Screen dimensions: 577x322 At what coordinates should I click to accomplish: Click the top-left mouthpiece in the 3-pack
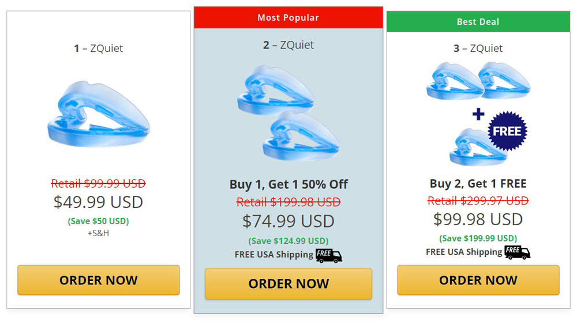453,81
